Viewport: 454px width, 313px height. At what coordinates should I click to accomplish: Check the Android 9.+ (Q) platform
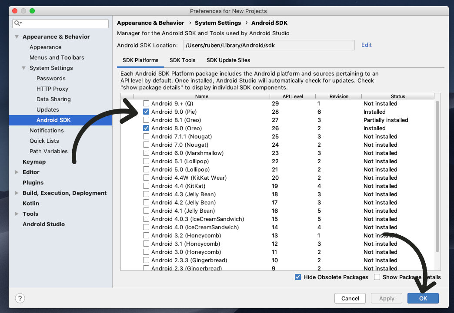coord(146,103)
